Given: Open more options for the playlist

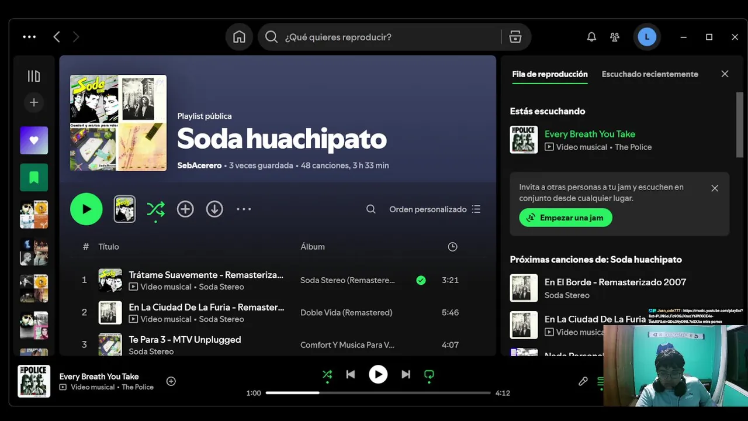Looking at the screenshot, I should [x=244, y=209].
